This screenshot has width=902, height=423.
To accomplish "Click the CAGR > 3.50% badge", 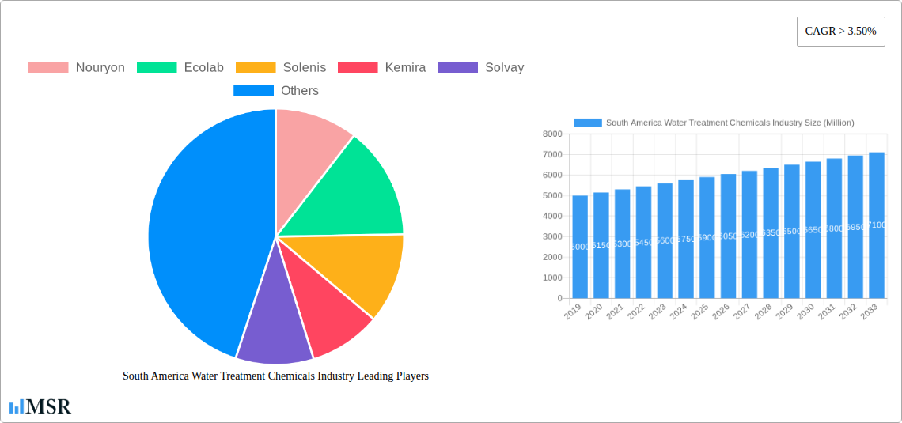I will [840, 32].
